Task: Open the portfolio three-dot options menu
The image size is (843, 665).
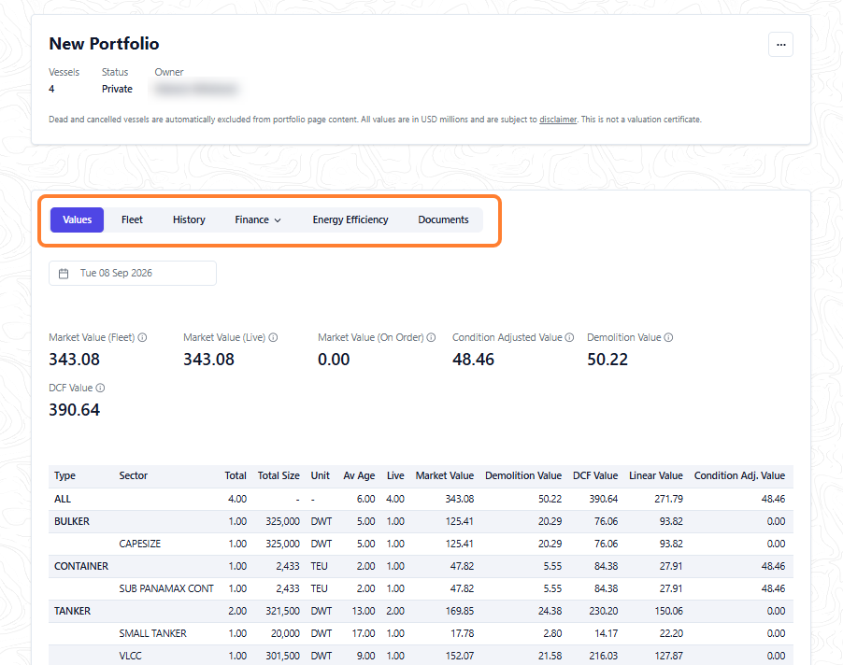Action: pos(780,45)
